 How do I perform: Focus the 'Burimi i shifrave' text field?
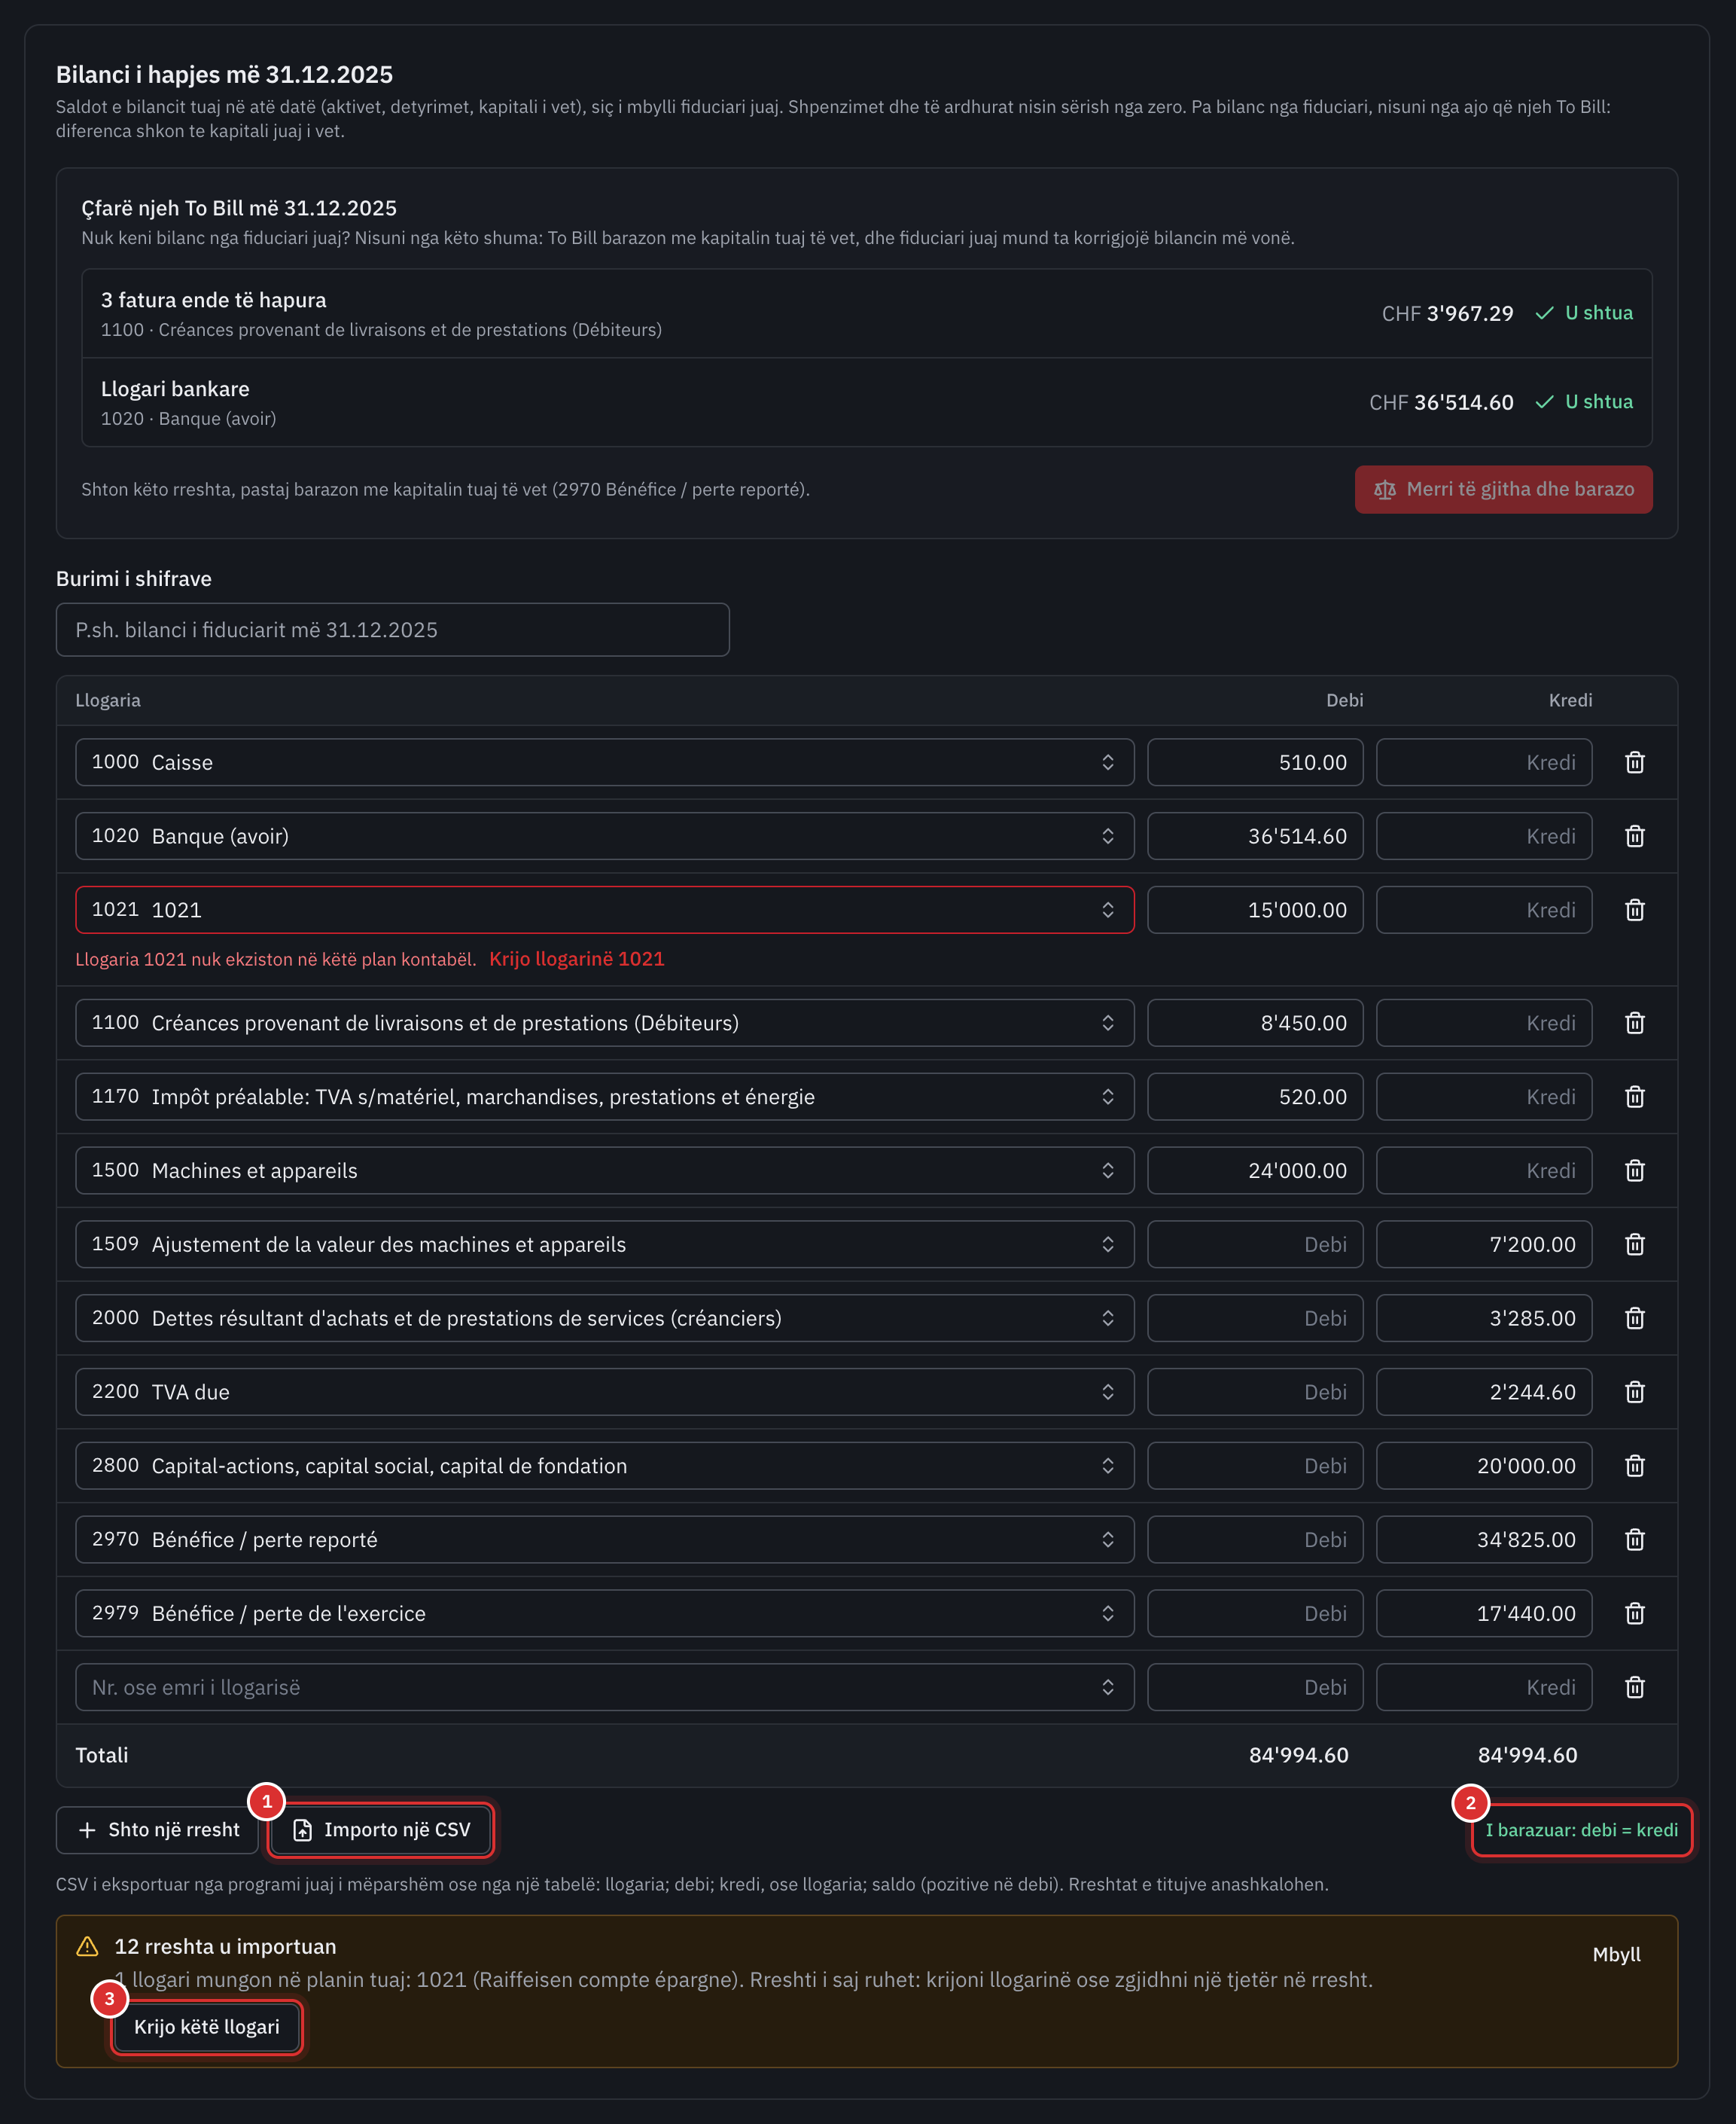click(x=393, y=630)
